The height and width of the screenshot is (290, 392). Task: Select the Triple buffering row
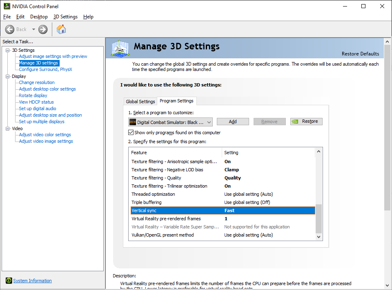click(x=223, y=202)
